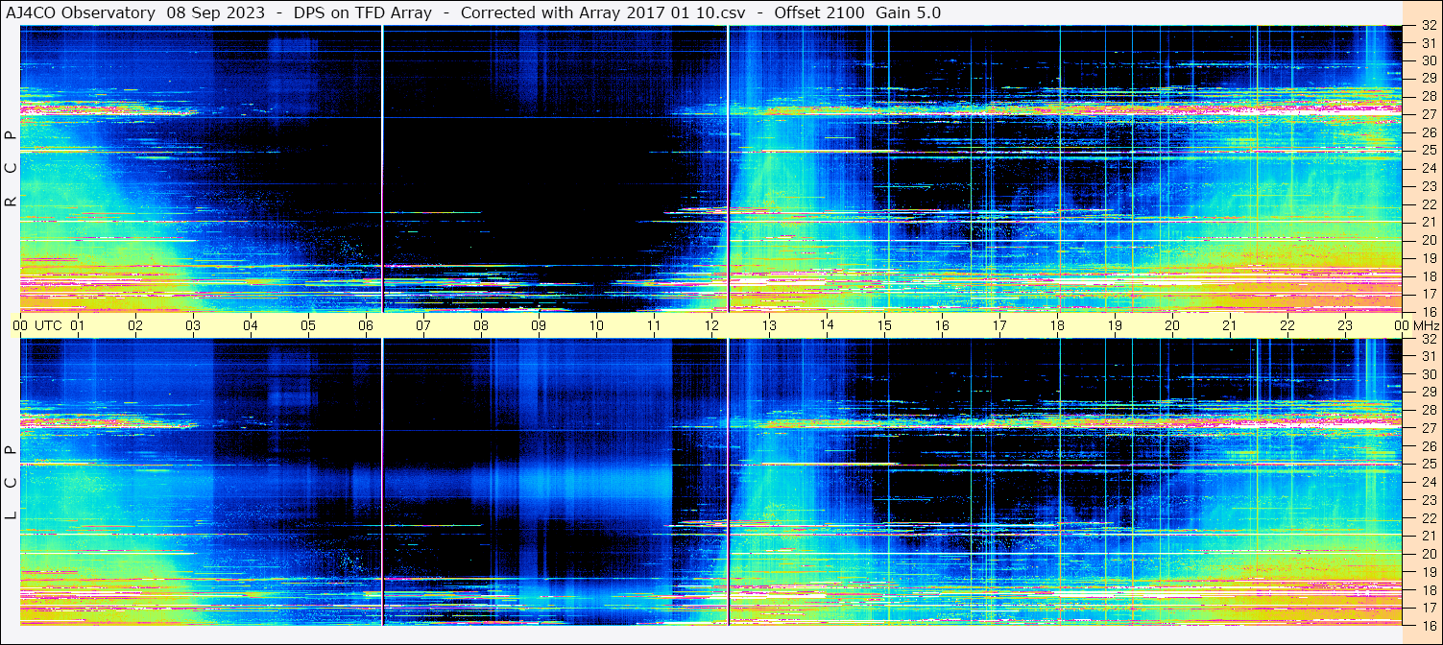The width and height of the screenshot is (1443, 645).
Task: Click the 16 hour tick on time axis
Action: point(942,325)
